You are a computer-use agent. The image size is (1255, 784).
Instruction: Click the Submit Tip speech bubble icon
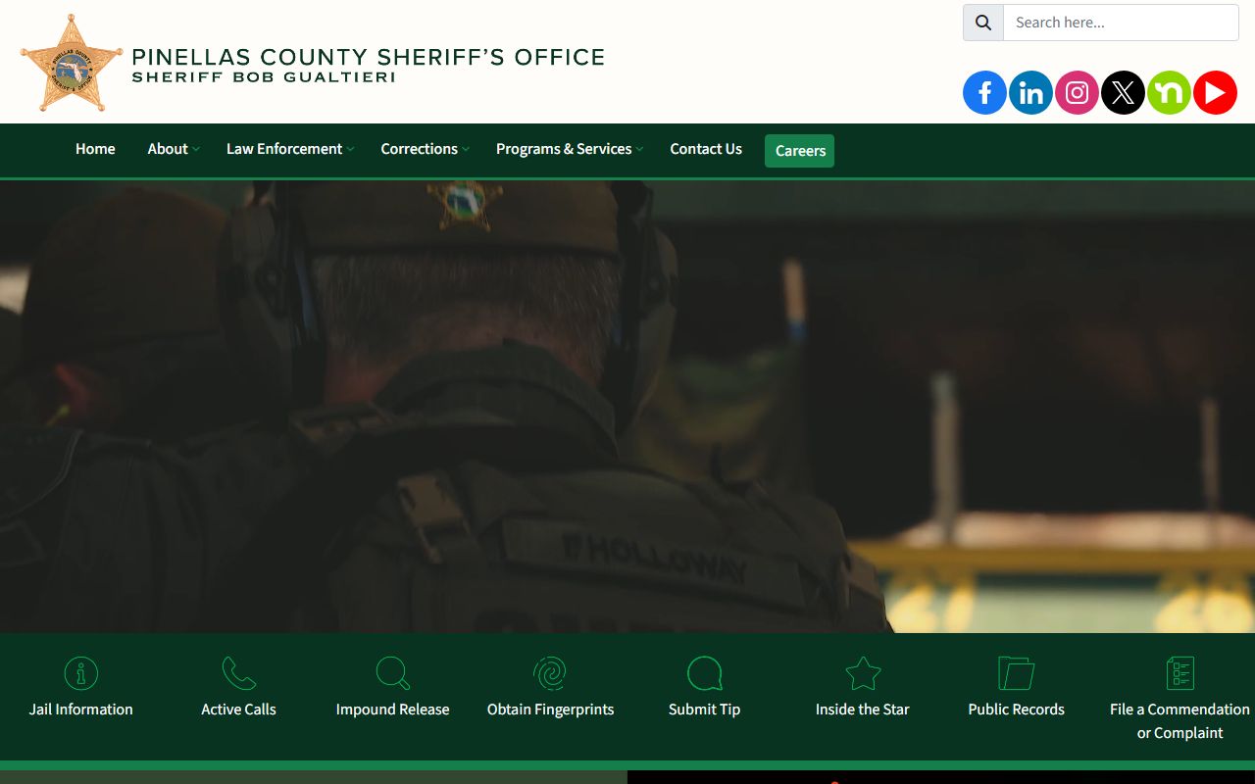704,673
